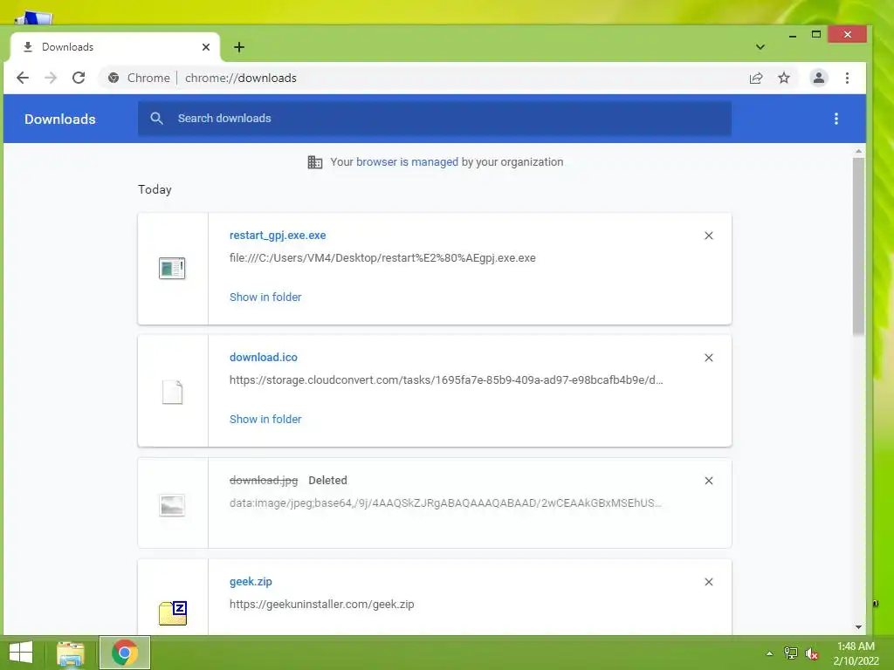The width and height of the screenshot is (894, 670).
Task: Click the network tray icon
Action: point(790,653)
